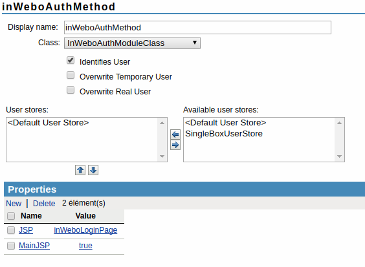Click Available user stores scroll-down arrow
Viewport: 365px width, 267px height.
(x=339, y=156)
